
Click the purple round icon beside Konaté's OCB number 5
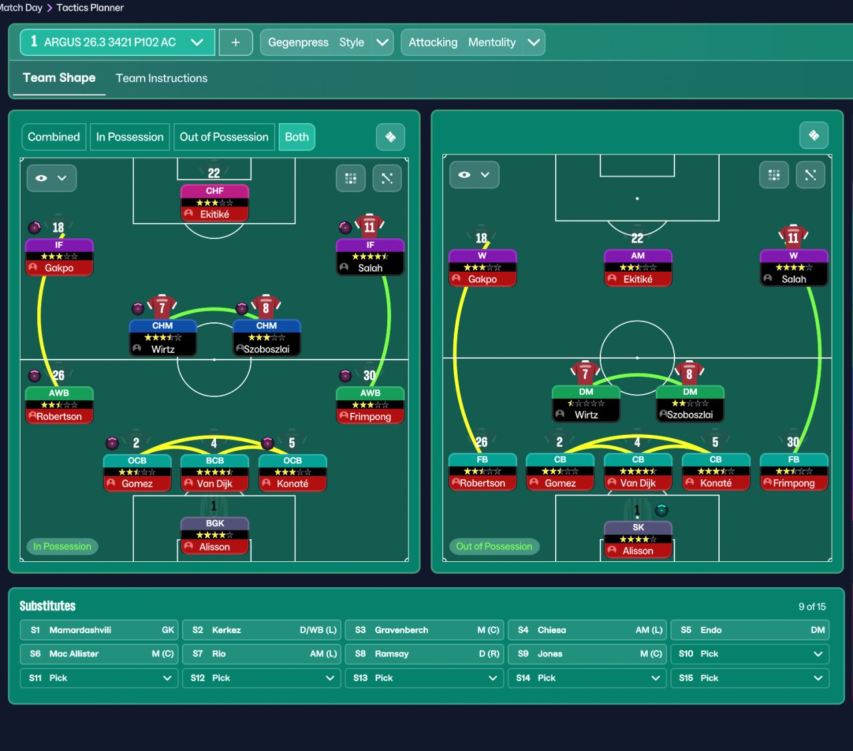[268, 443]
